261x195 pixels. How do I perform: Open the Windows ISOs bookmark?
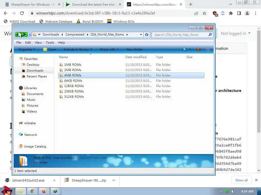tap(121, 21)
